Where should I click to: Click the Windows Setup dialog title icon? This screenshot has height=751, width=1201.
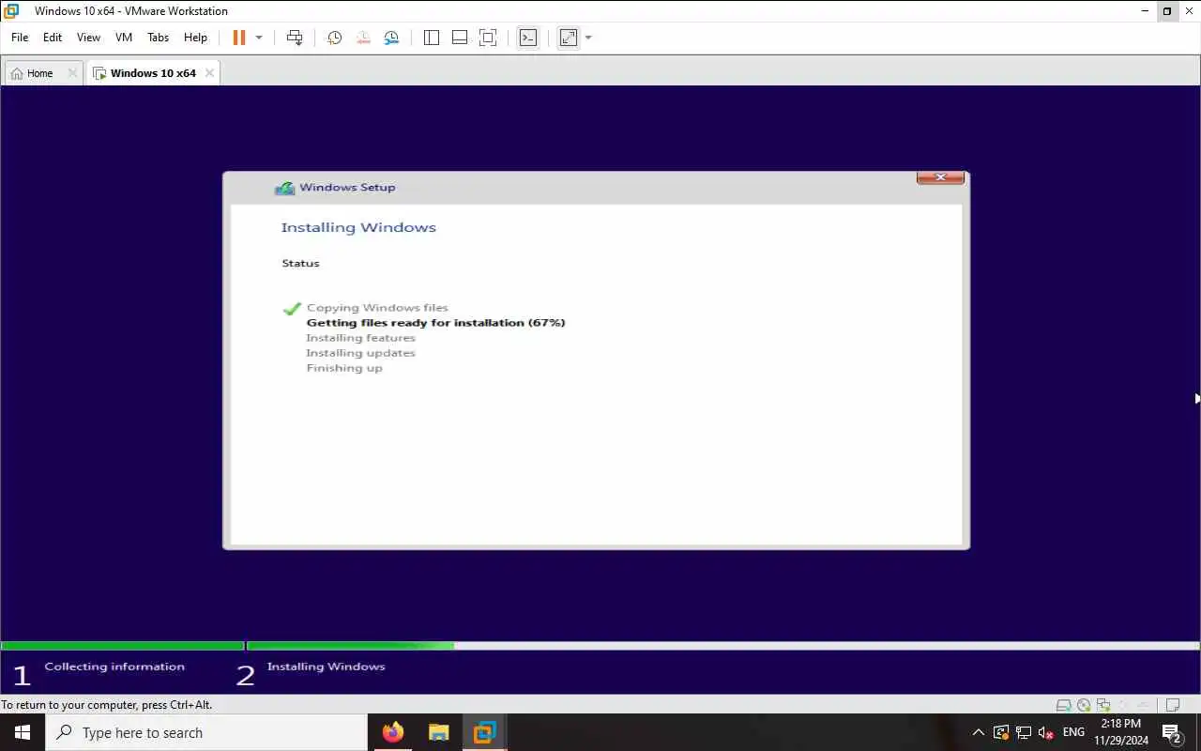pos(284,188)
